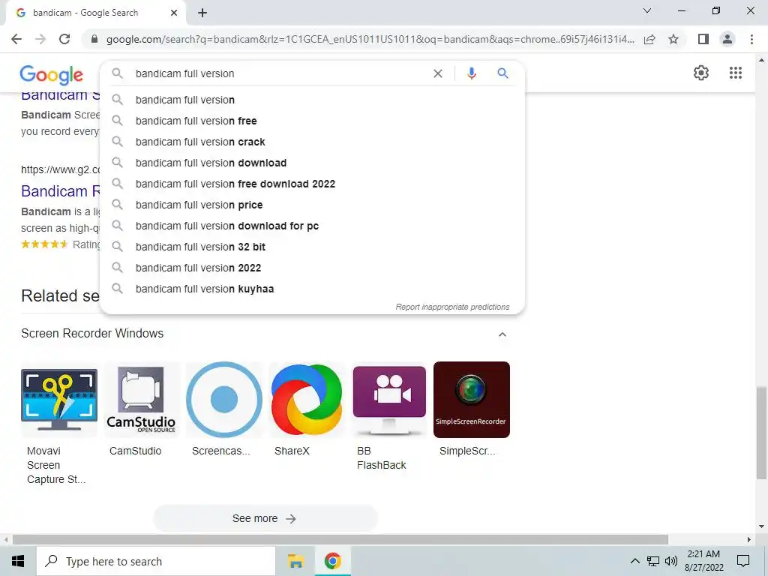Show hidden system tray icons

click(634, 561)
